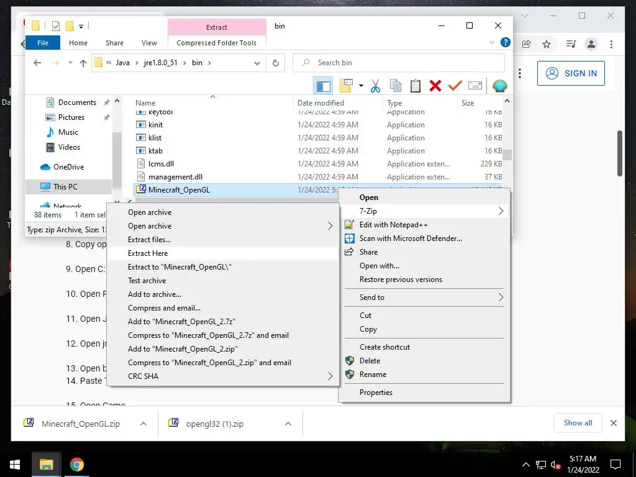Expand the CRC SHA submenu

(x=330, y=376)
